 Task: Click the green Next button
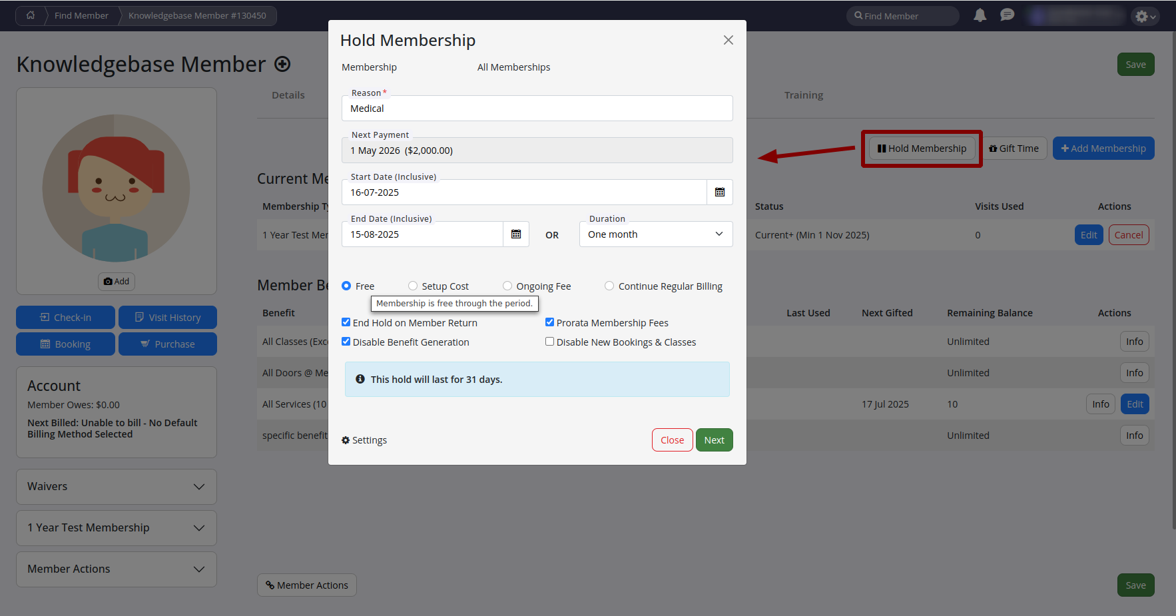tap(714, 440)
